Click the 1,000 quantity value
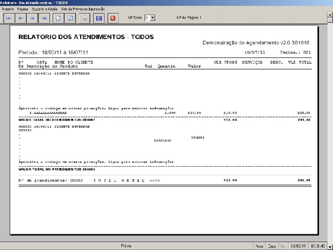The image size is (333, 250). click(x=170, y=113)
